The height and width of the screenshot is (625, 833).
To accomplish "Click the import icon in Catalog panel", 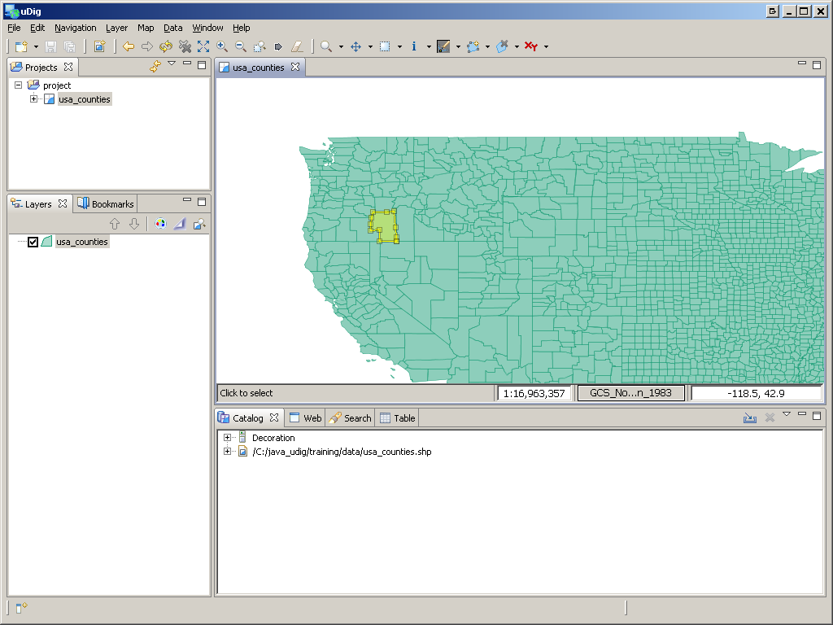I will (x=749, y=417).
